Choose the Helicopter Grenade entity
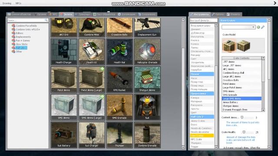 click(x=147, y=52)
